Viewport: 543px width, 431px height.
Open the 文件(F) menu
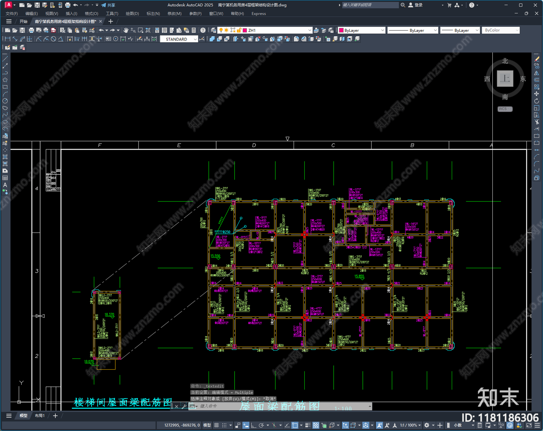(12, 14)
